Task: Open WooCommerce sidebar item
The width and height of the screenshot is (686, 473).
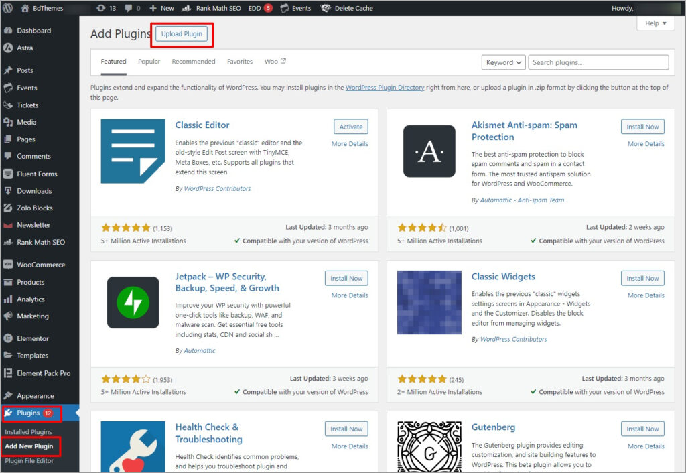Action: tap(41, 265)
